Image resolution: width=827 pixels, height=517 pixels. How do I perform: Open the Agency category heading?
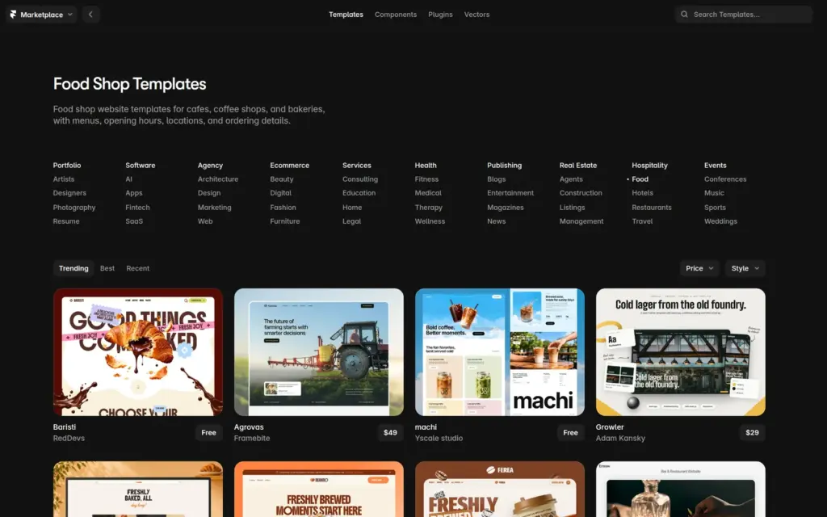(x=211, y=165)
